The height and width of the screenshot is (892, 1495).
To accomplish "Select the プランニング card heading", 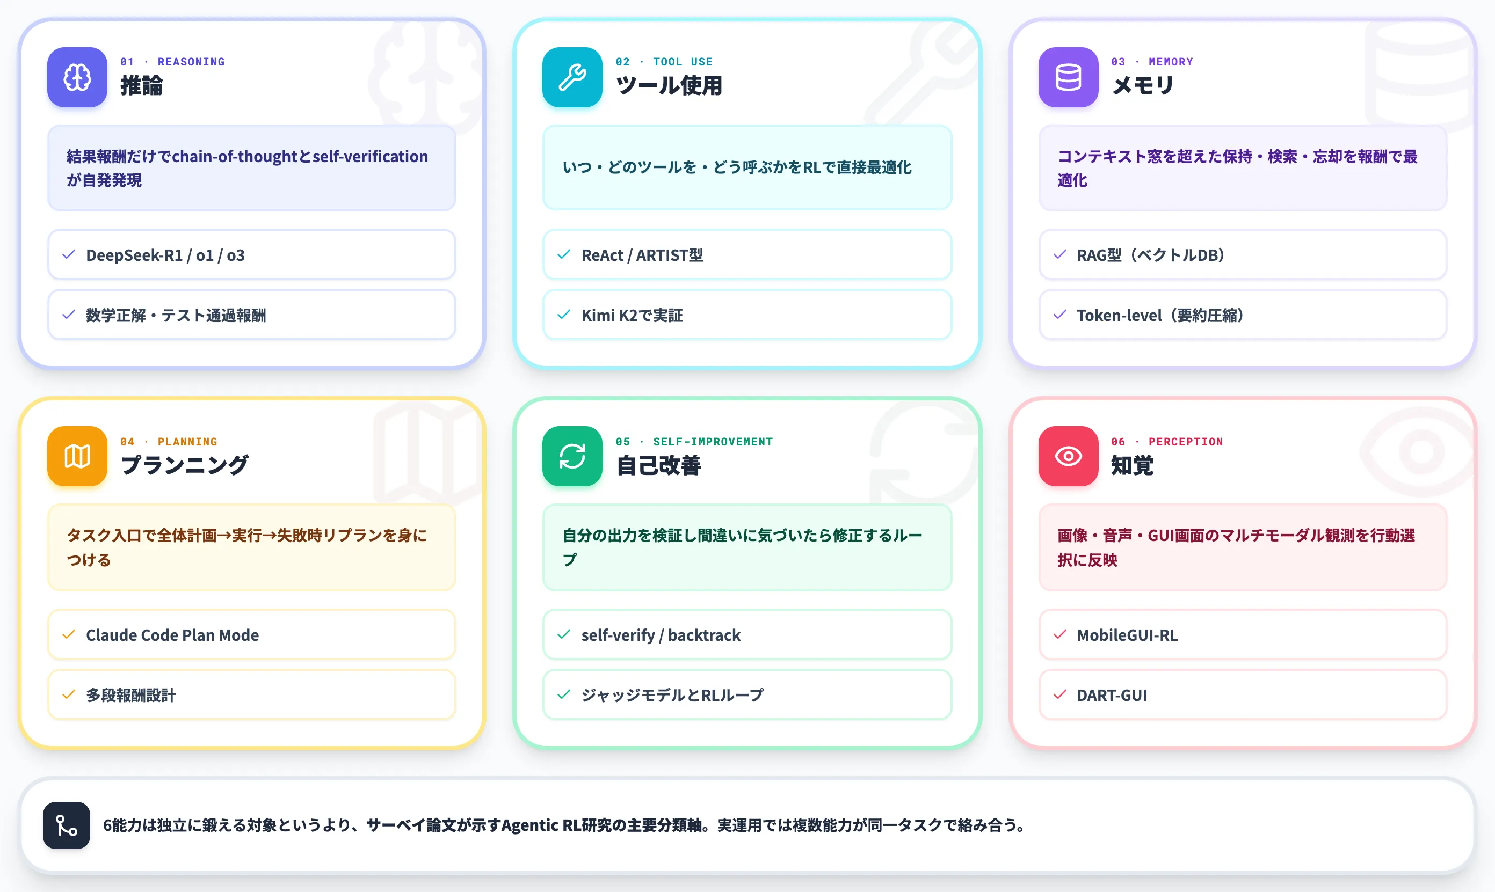I will (x=184, y=465).
